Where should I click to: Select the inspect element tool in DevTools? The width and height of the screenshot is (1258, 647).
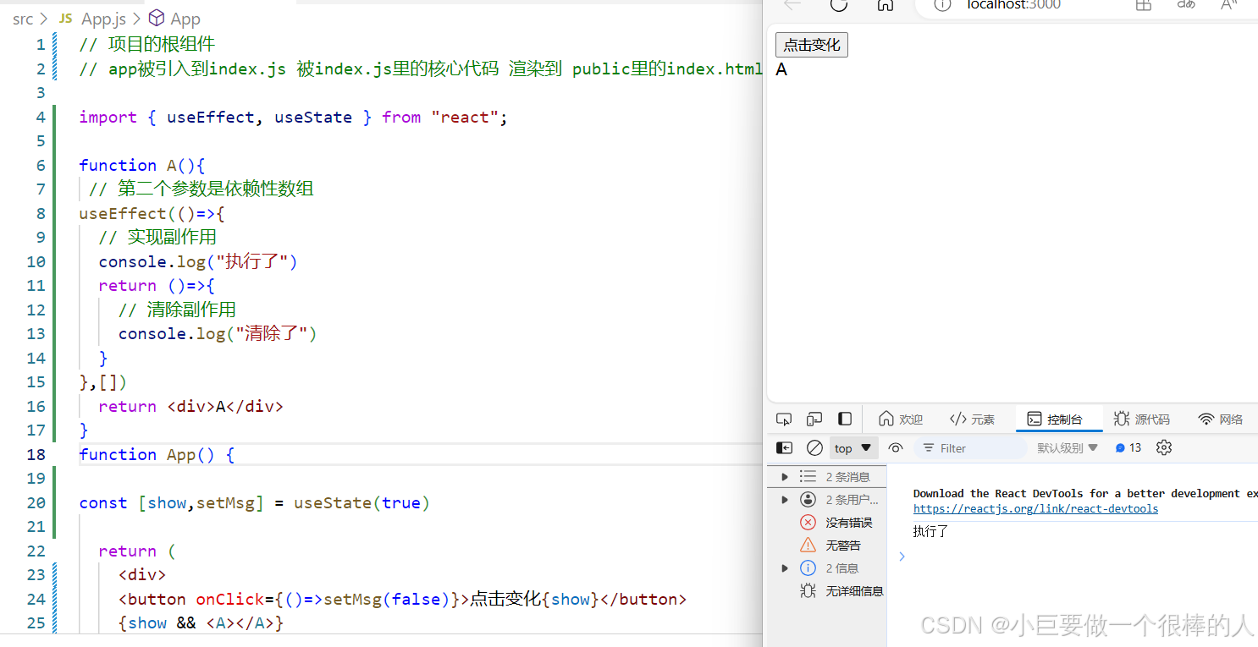783,419
